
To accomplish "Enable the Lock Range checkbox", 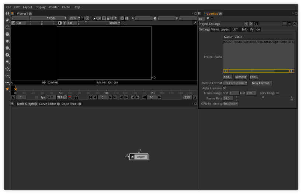I will pos(277,93).
